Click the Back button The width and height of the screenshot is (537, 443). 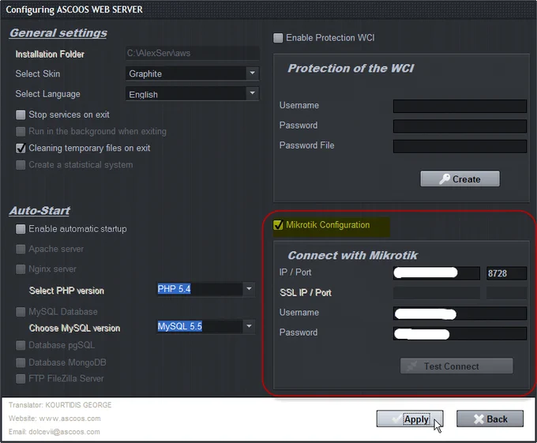click(x=490, y=419)
